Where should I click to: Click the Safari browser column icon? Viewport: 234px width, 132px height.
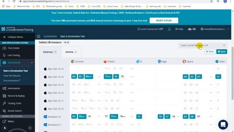point(217,62)
